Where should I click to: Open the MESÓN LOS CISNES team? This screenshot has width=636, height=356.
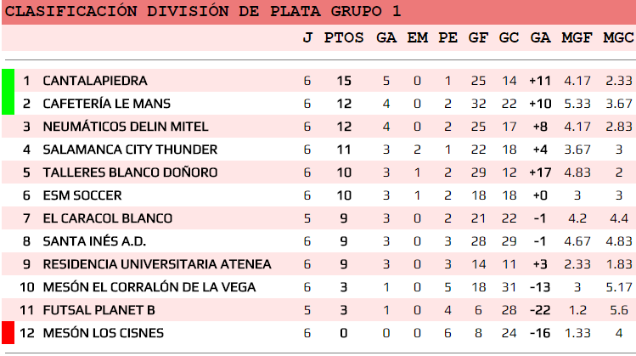click(103, 333)
